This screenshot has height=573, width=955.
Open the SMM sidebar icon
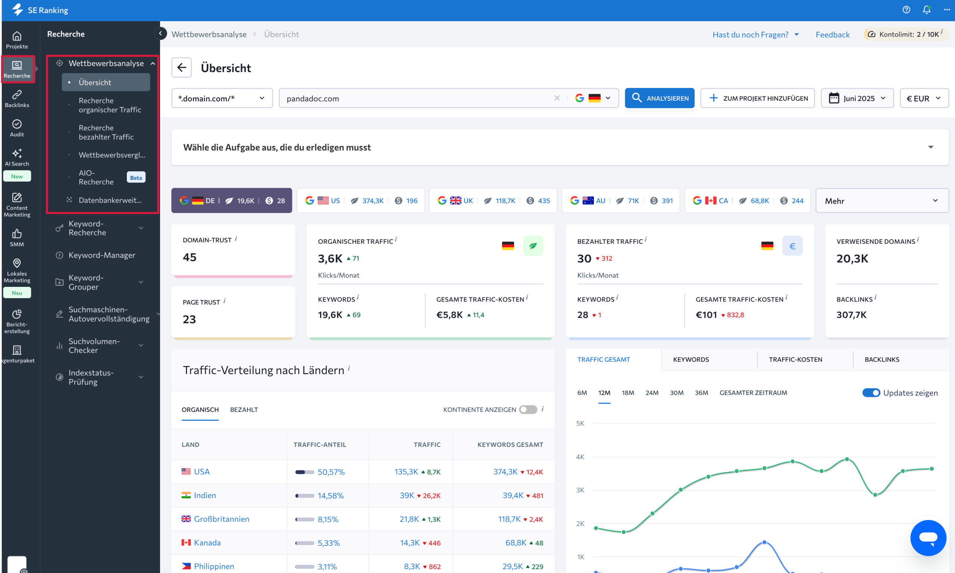tap(16, 238)
